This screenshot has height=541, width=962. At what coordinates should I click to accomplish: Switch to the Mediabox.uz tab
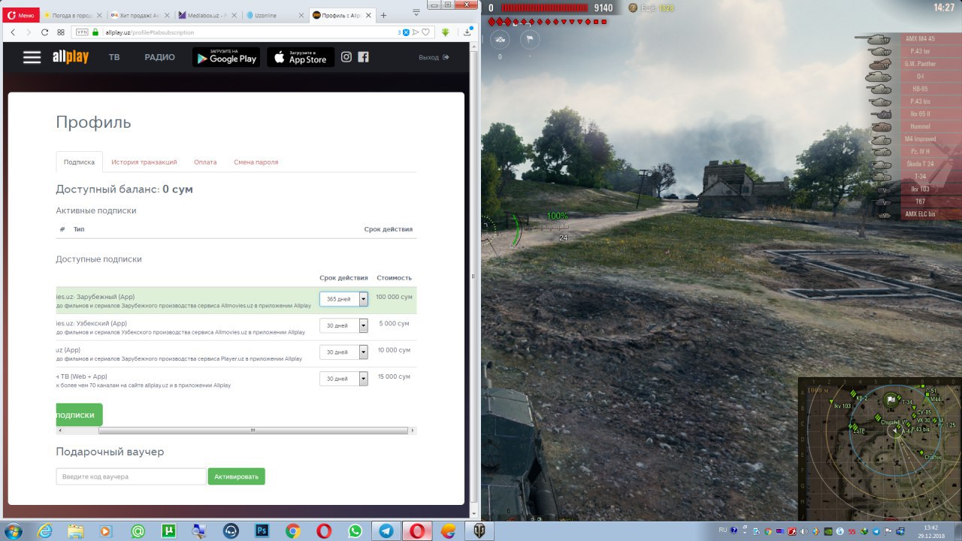coord(206,15)
